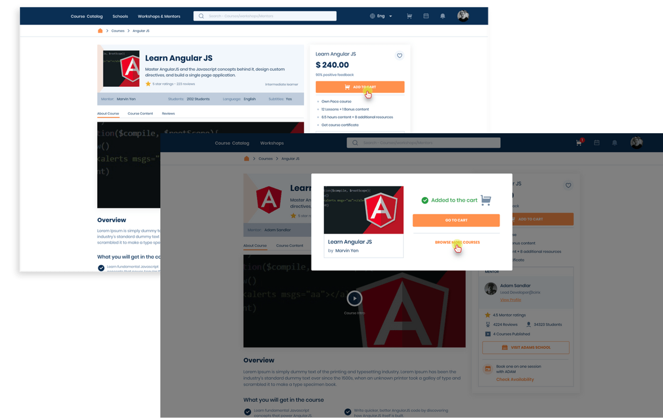
Task: Open the Eng language dropdown
Action: (x=384, y=15)
